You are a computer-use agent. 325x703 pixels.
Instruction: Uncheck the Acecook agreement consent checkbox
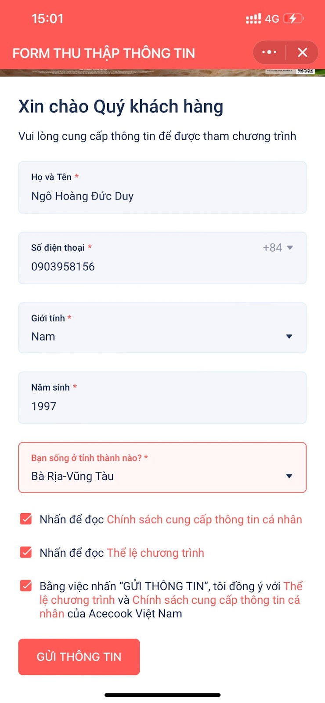tap(26, 586)
